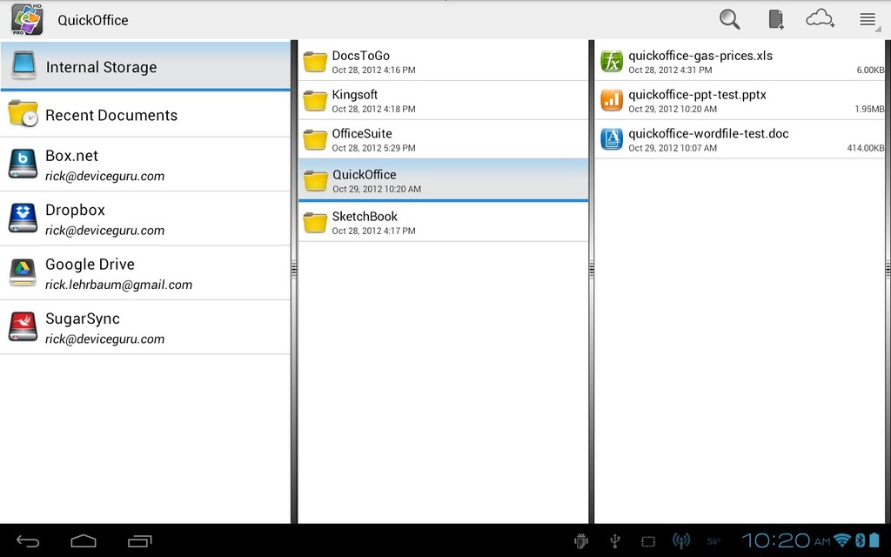Open the DocsToGo folder

(443, 62)
